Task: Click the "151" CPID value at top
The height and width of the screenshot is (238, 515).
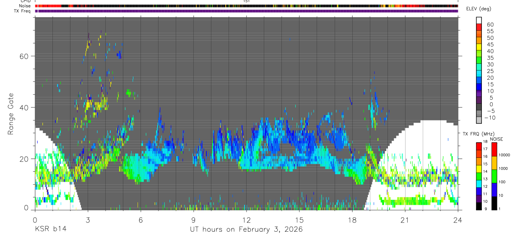Action: click(x=247, y=2)
